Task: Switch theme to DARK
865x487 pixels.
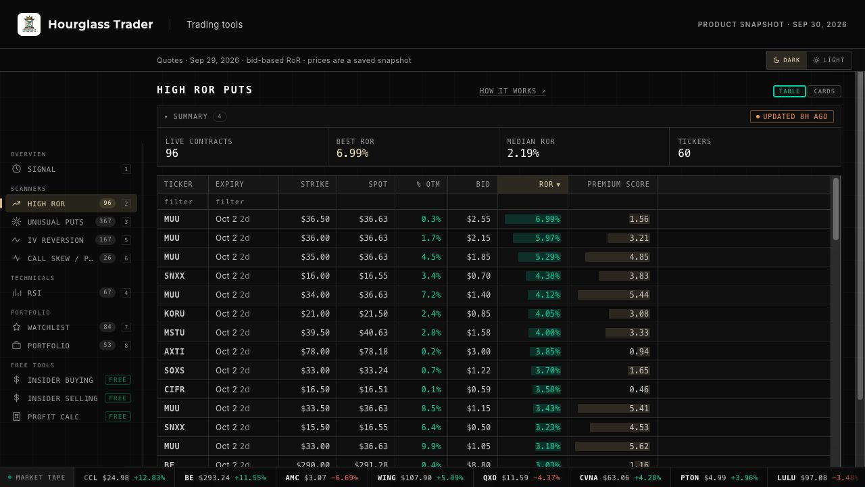Action: click(x=787, y=60)
